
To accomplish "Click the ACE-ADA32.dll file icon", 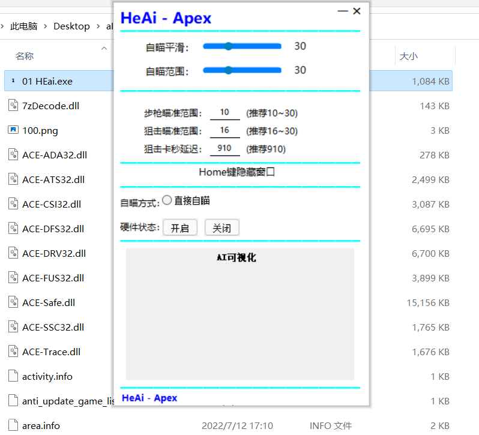I will click(x=13, y=154).
